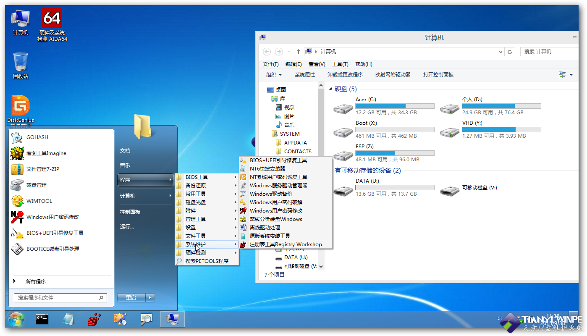The height and width of the screenshot is (336, 587).
Task: Open Boot (X:) drive
Action: coord(384,129)
